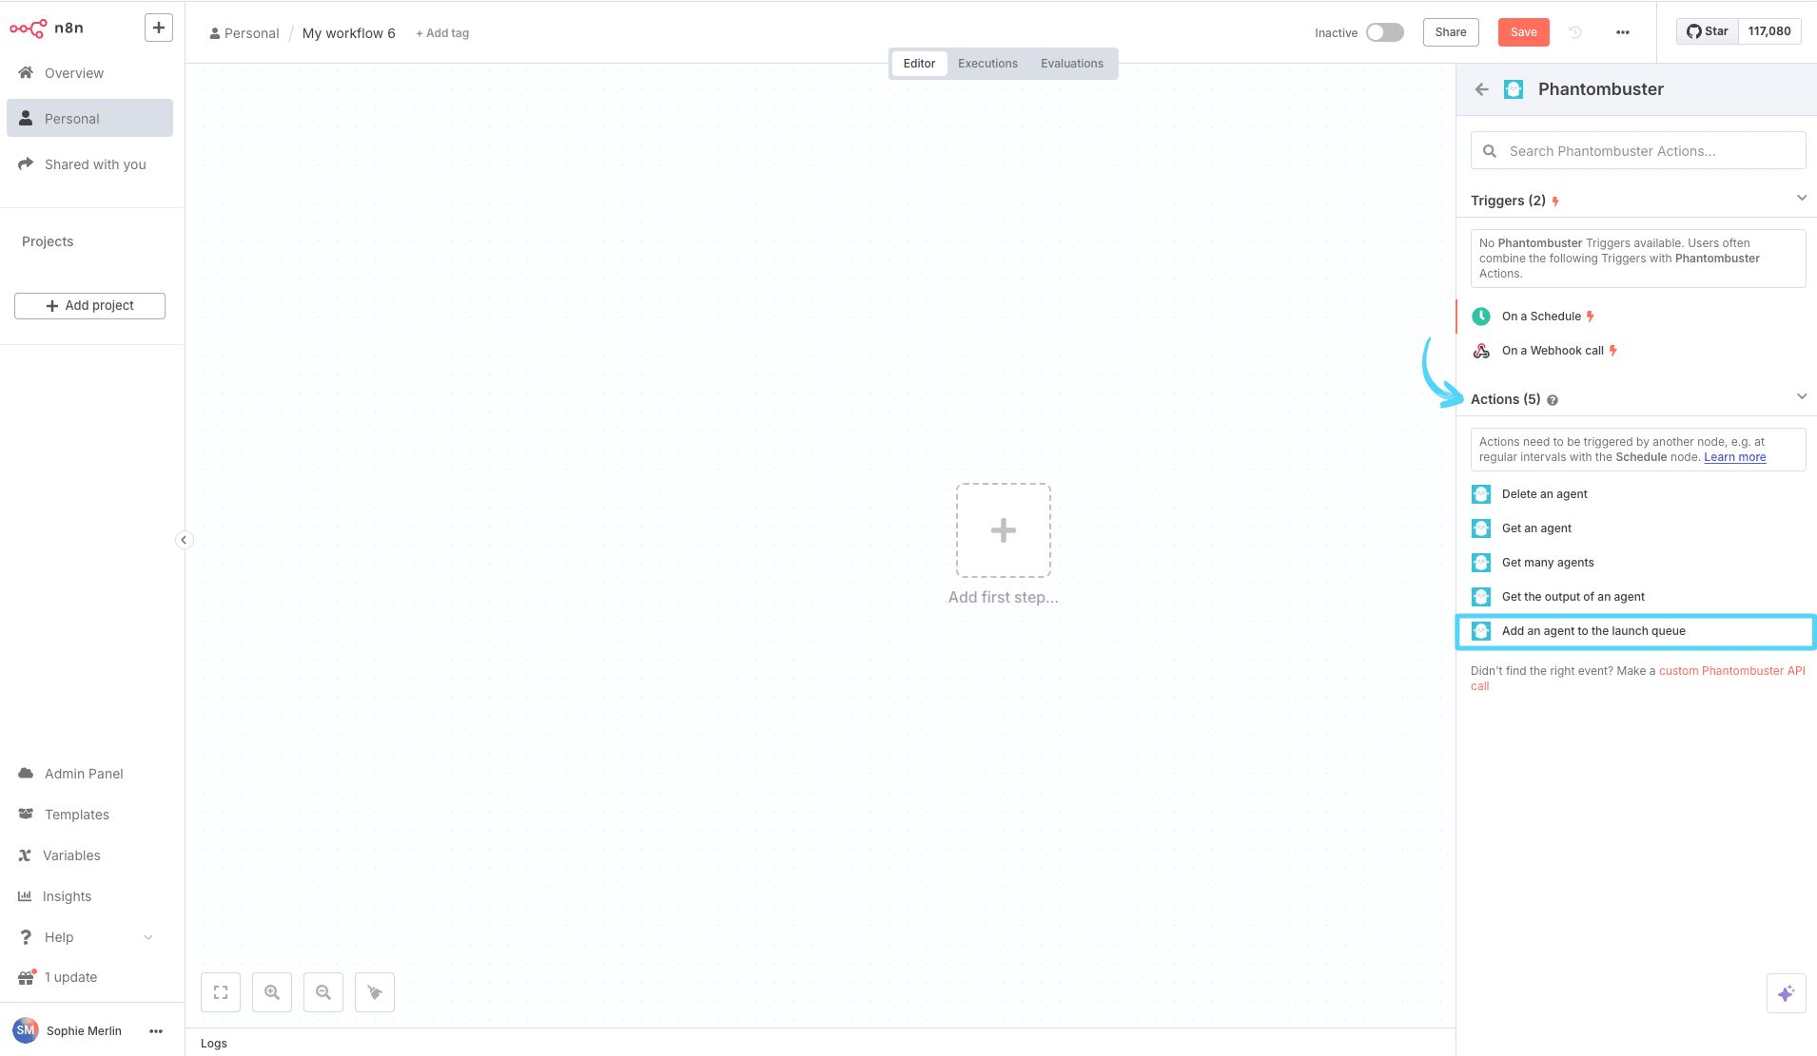Click the Share button

[x=1451, y=32]
